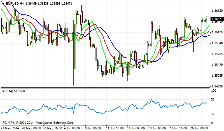
Task: Click the 19 Jun 00:00 time label
Action: coord(157,128)
